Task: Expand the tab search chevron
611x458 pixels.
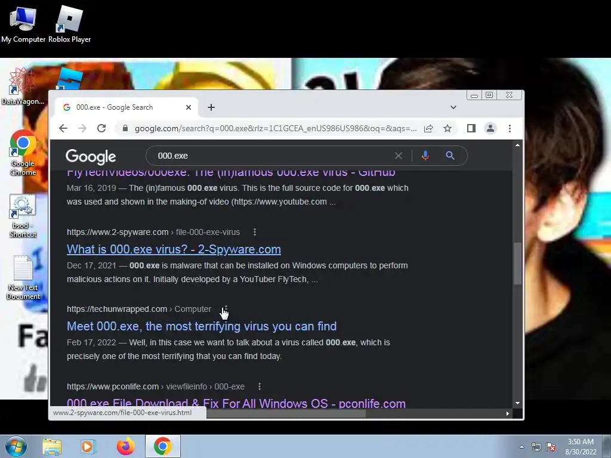Action: tap(453, 107)
